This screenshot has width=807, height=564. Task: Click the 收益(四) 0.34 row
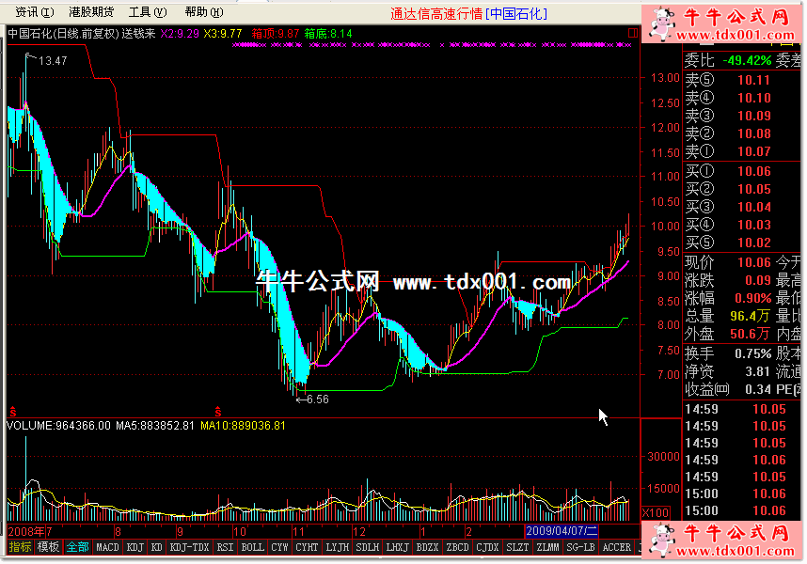pos(728,390)
